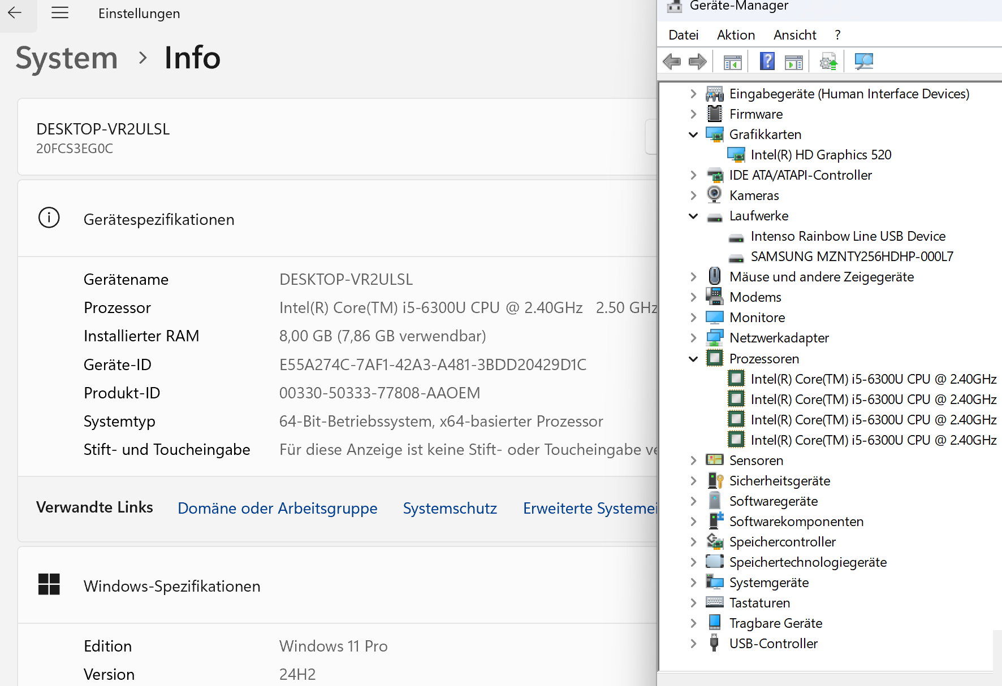Viewport: 1002px width, 686px height.
Task: Expand the Speichertechnologiegeräte node
Action: pos(693,562)
